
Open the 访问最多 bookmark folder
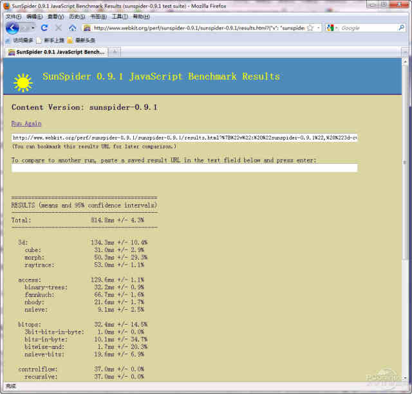[19, 40]
